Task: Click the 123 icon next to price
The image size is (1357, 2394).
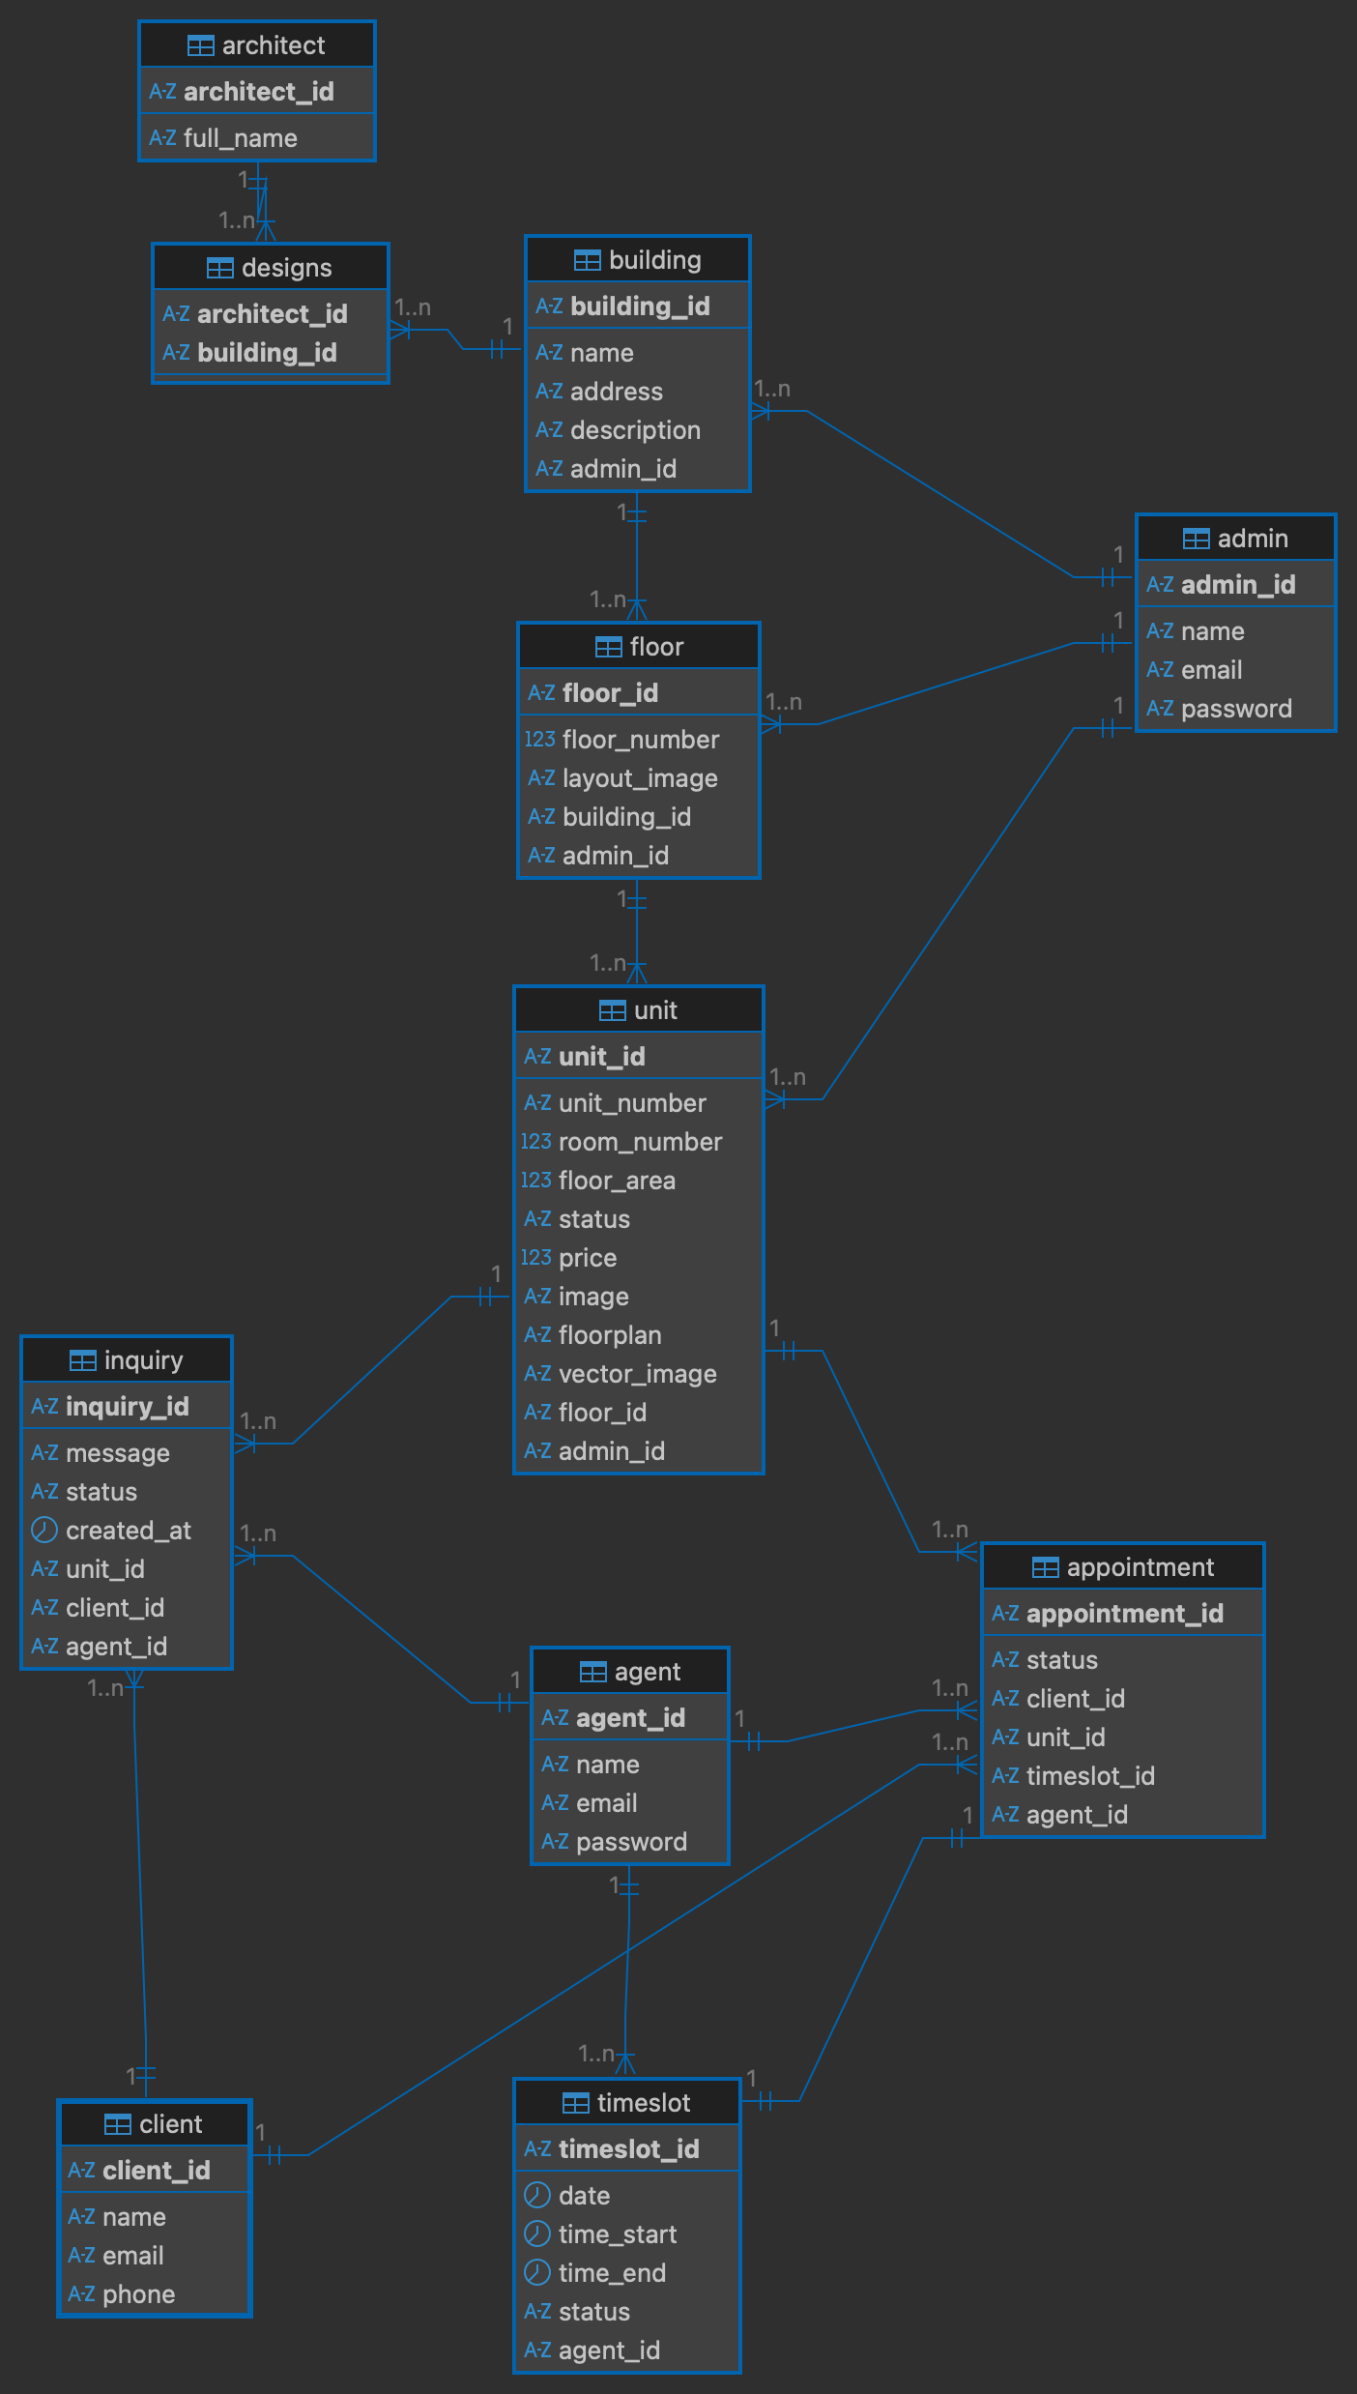Action: pyautogui.click(x=535, y=1258)
